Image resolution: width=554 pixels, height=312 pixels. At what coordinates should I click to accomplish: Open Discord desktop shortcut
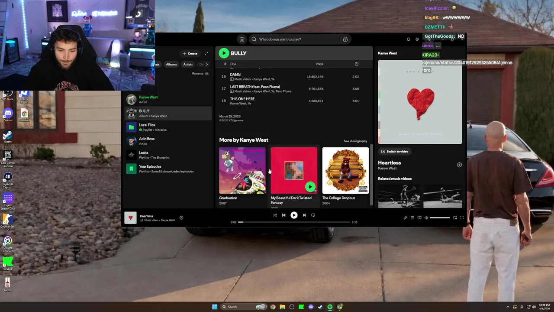point(8,116)
